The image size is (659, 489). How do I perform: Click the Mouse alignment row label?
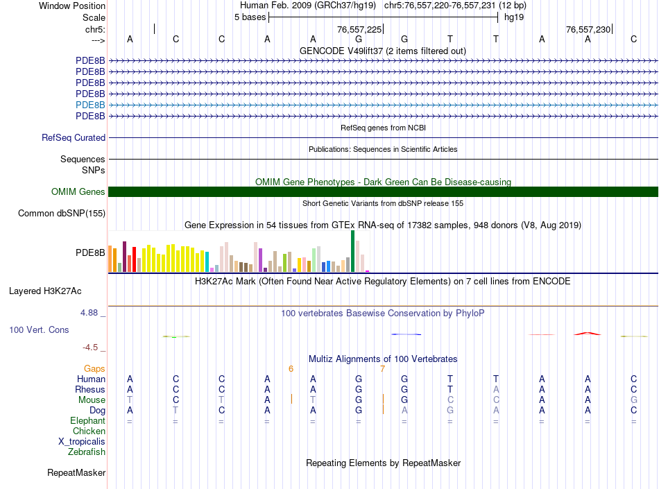(x=92, y=400)
